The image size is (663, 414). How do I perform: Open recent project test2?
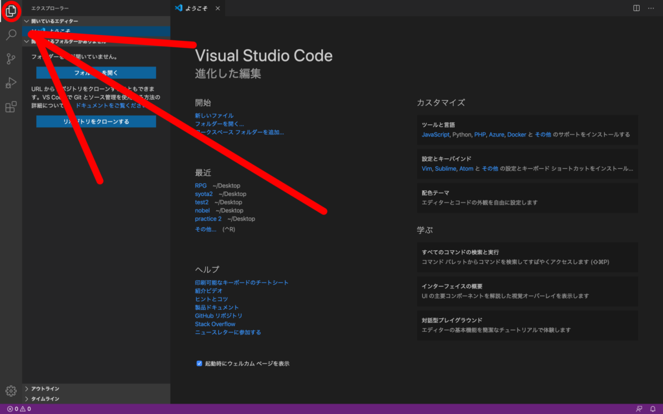click(201, 202)
